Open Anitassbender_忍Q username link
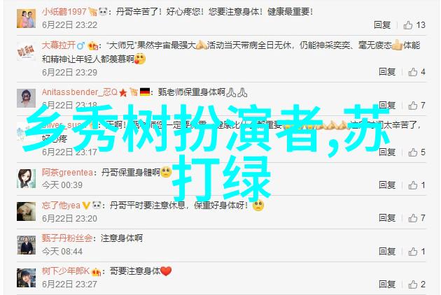 [x=80, y=92]
